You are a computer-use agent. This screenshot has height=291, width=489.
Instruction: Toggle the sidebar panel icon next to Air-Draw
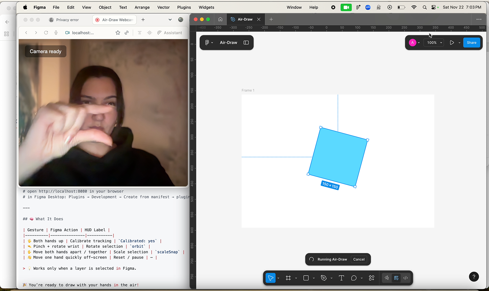coord(246,43)
